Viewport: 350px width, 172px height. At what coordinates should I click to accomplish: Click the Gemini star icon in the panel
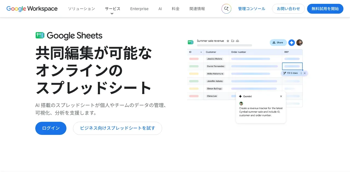(240, 96)
